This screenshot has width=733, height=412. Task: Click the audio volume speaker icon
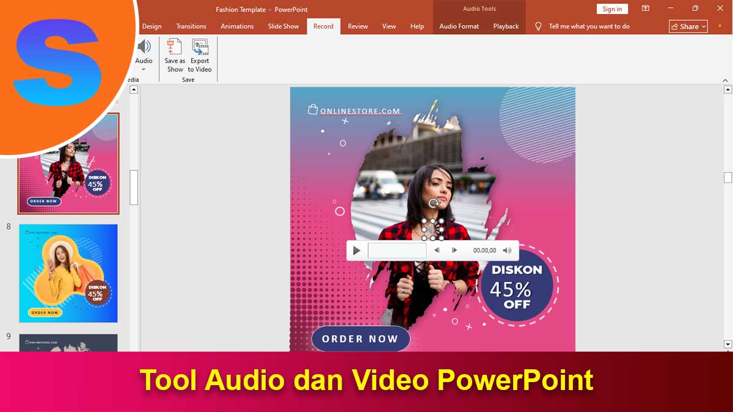tap(507, 250)
